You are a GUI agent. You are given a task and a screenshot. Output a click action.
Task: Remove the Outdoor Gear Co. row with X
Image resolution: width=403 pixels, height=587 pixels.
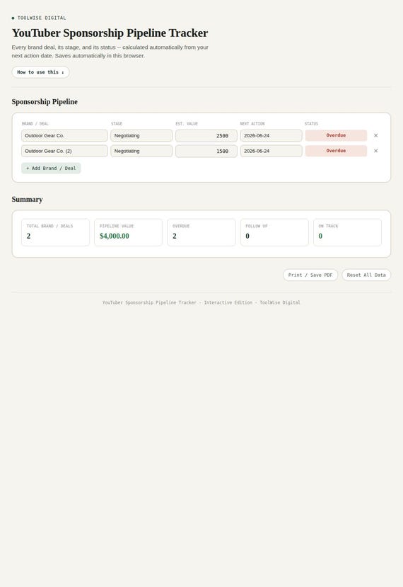point(375,135)
